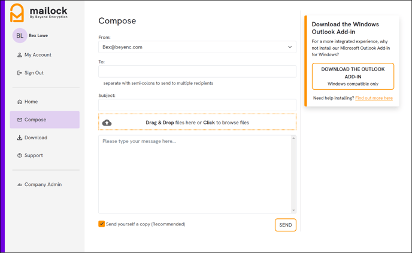This screenshot has height=253, width=412.
Task: Click into the message body textarea
Action: 195,174
